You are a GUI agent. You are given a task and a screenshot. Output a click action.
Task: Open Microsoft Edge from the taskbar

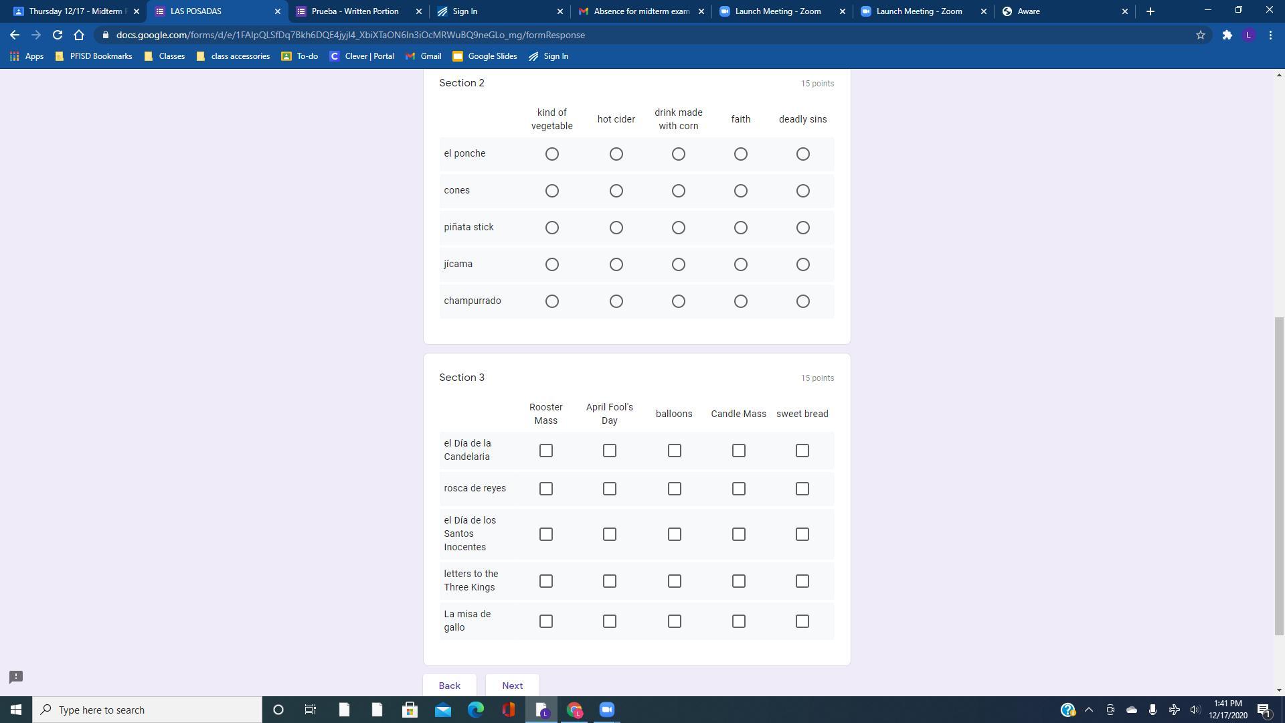[476, 710]
